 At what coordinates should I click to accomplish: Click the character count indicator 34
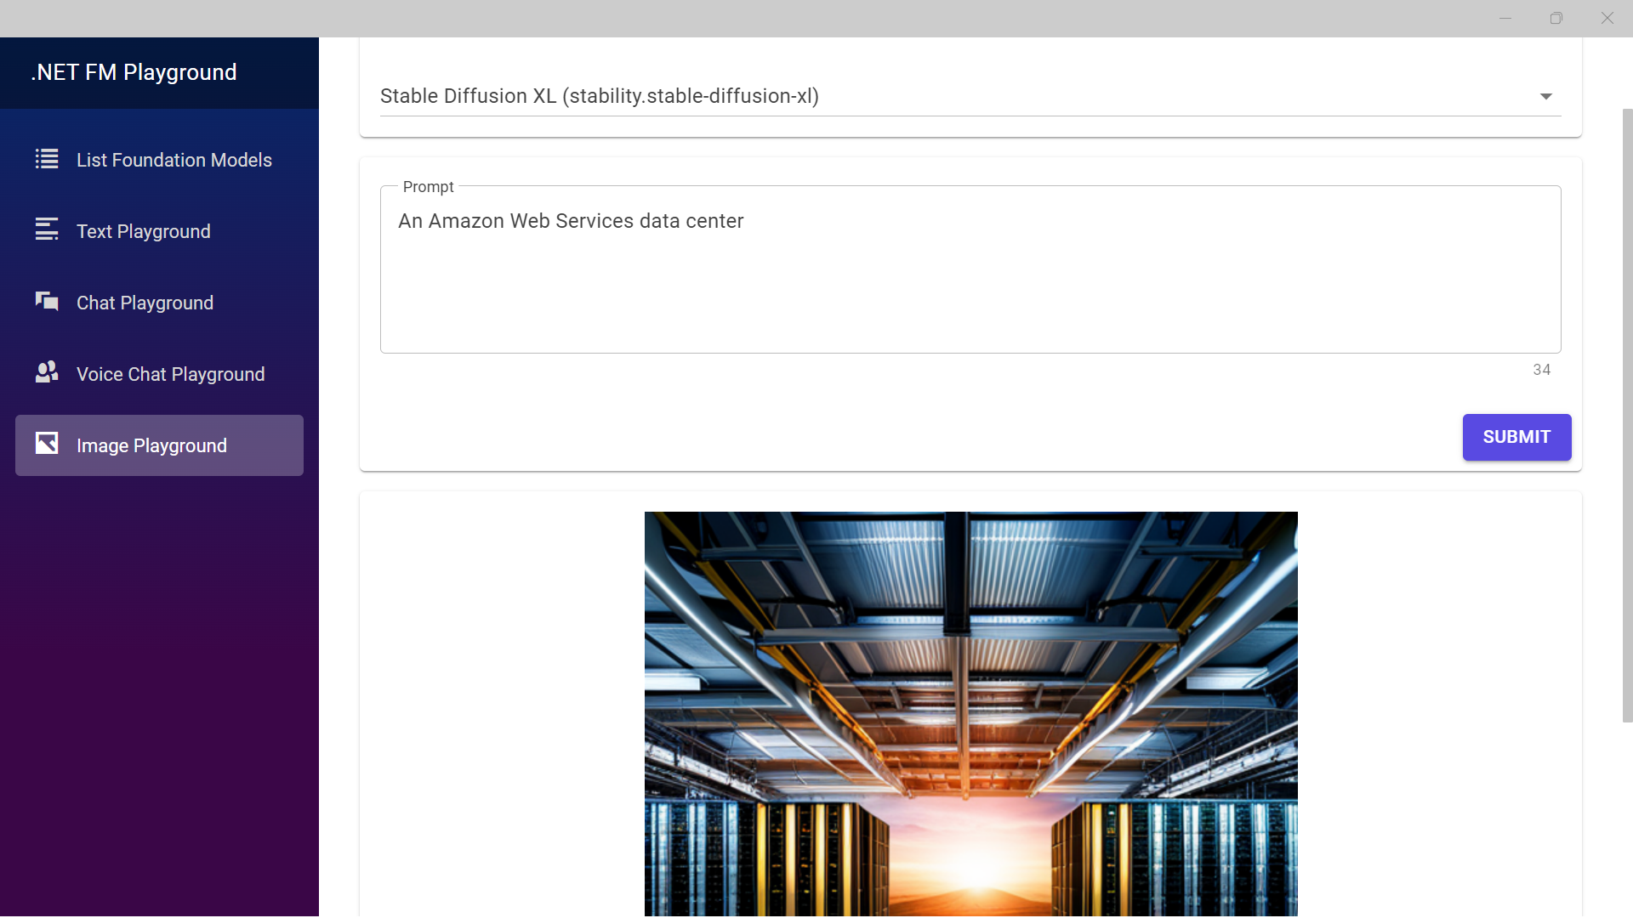(x=1542, y=369)
